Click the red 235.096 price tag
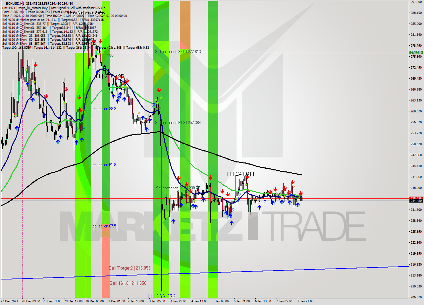This screenshot has height=305, width=424. 416,198
